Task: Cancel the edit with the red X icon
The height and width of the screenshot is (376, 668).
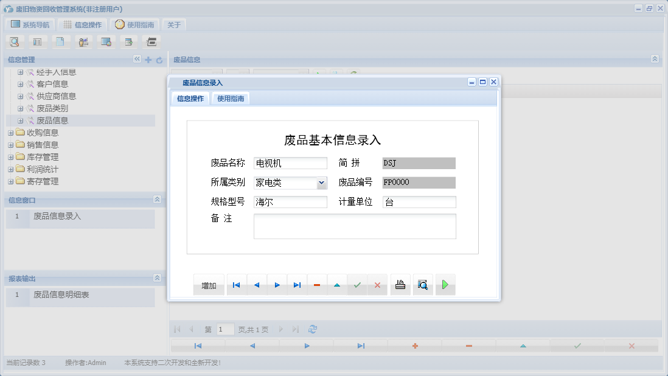Action: (377, 284)
